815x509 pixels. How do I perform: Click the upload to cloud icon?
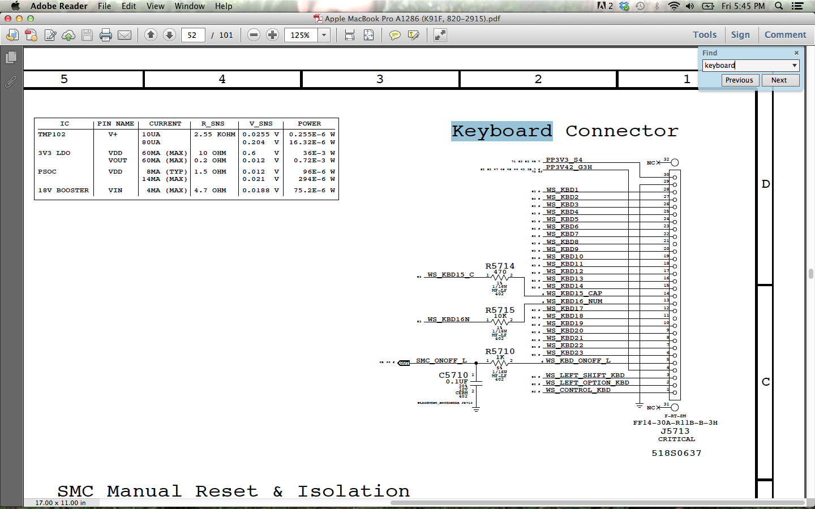68,35
